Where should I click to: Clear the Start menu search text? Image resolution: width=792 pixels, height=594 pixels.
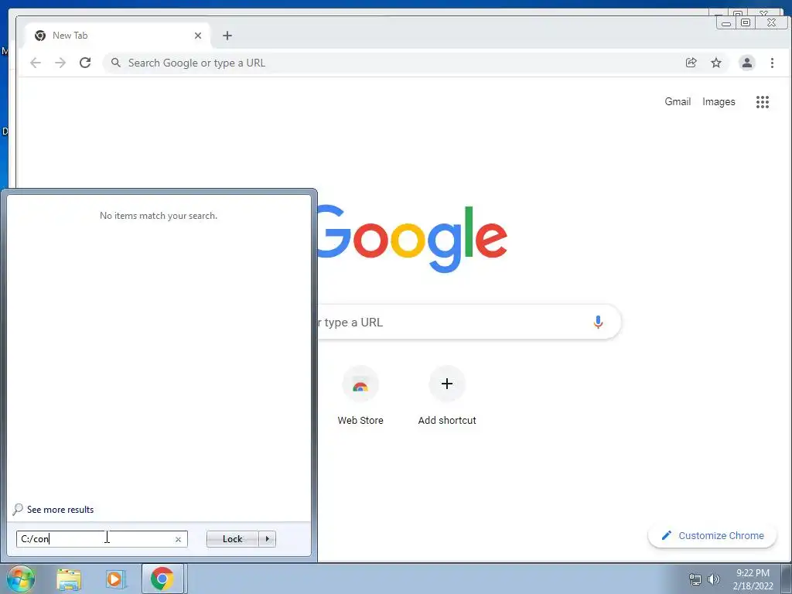pyautogui.click(x=178, y=539)
